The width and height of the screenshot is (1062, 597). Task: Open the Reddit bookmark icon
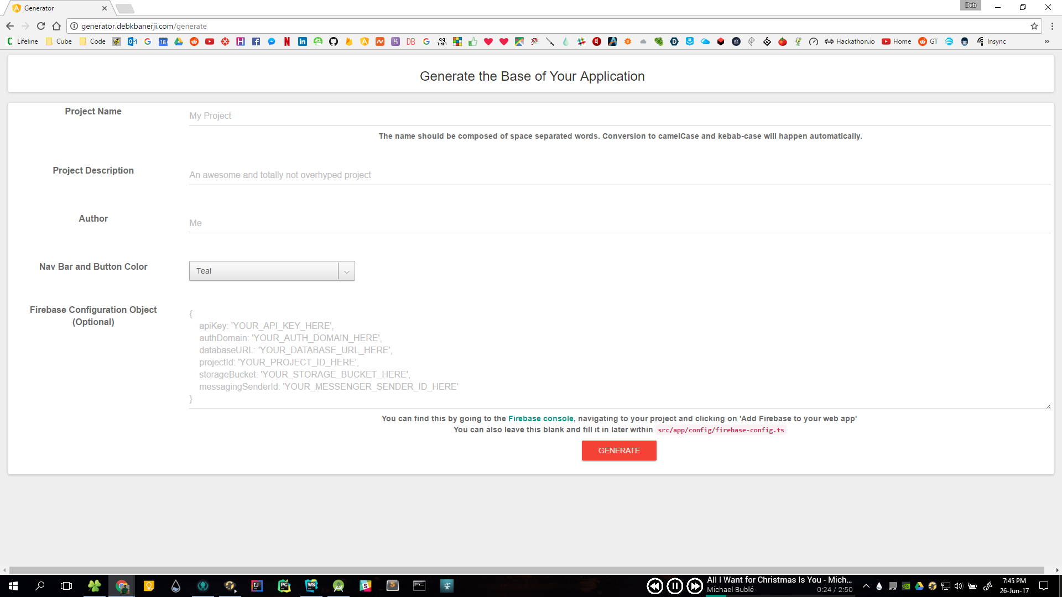[194, 41]
